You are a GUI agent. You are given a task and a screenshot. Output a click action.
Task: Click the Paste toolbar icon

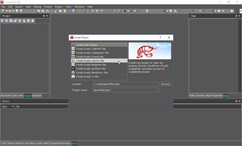[x=43, y=11]
